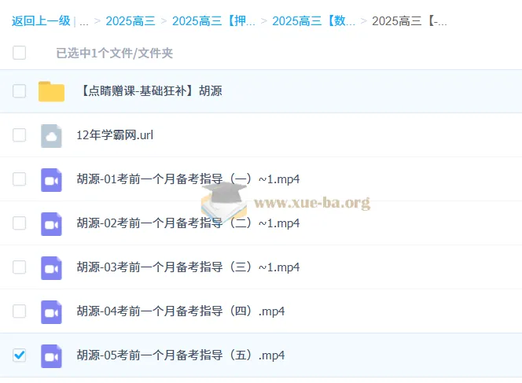Click the yellow folder icon for 【点睛赠课-基础狂补】胡源
The height and width of the screenshot is (383, 522).
[x=51, y=91]
